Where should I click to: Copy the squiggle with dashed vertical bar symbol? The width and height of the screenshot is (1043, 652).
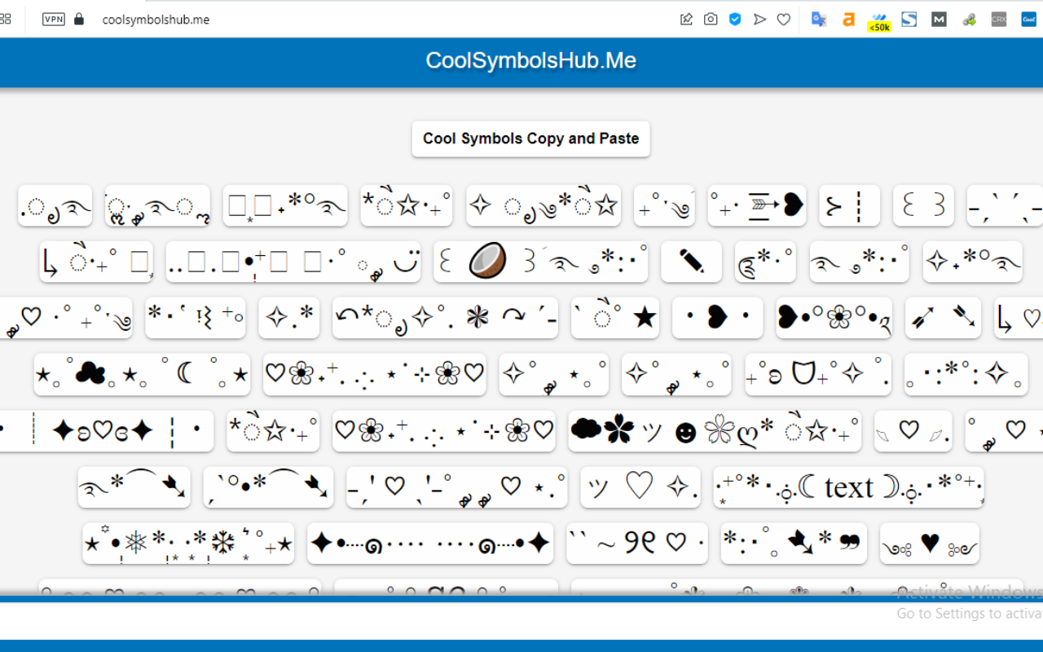[x=849, y=205]
